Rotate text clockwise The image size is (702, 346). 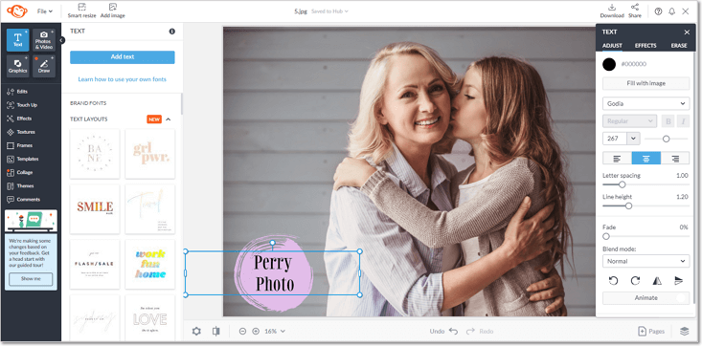click(635, 281)
